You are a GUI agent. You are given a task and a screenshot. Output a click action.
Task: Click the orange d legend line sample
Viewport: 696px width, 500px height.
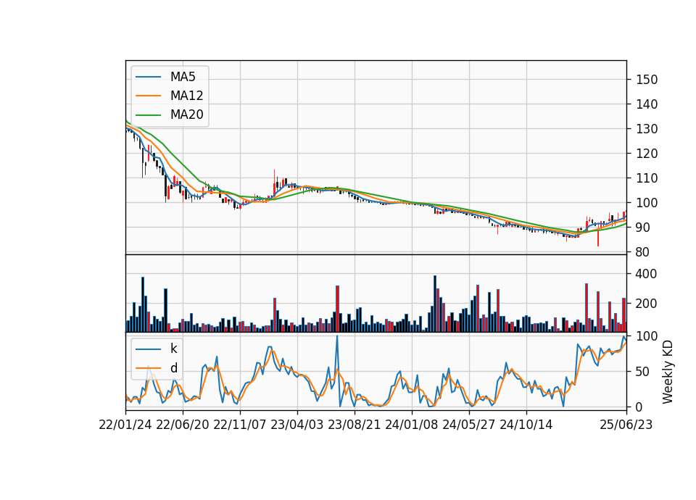coord(148,368)
